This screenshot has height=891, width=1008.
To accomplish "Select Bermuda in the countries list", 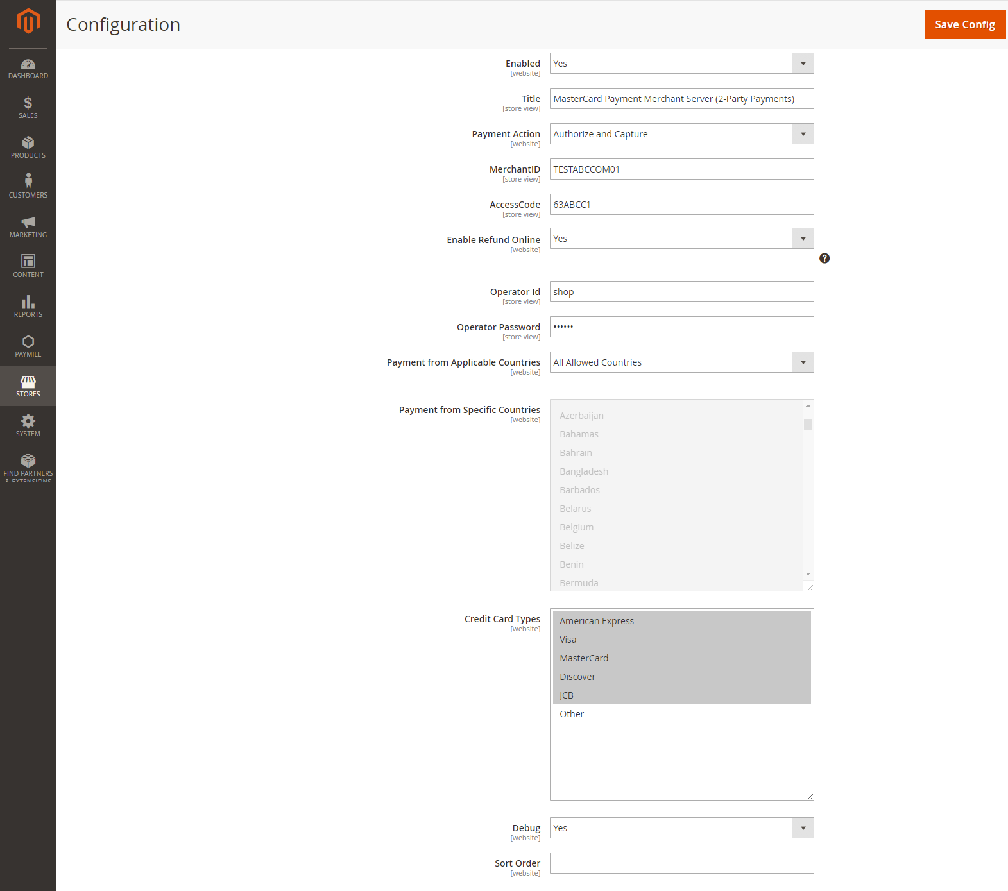I will 677,582.
